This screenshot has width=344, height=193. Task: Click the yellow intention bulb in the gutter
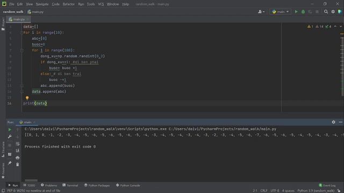tap(27, 98)
